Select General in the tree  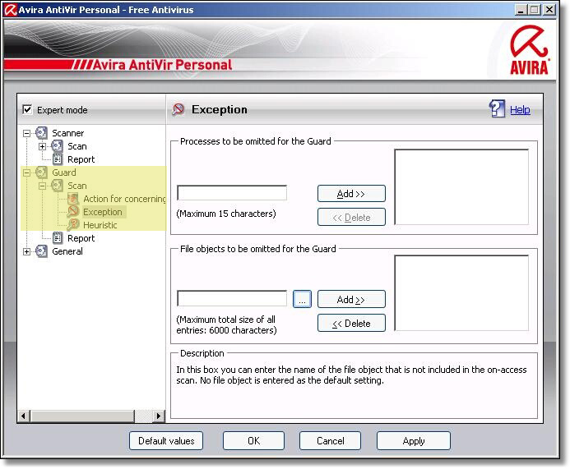(67, 251)
